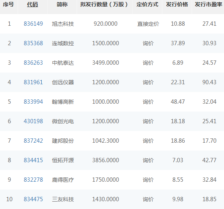Image resolution: width=224 pixels, height=209 pixels.
Task: Select the 直接定价 pricing method cell
Action: (148, 24)
